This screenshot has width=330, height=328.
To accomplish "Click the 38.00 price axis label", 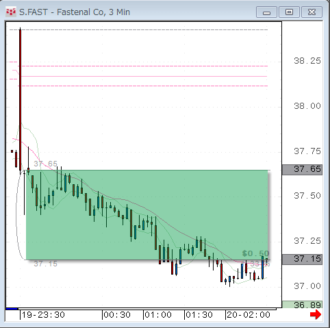I will [x=307, y=106].
